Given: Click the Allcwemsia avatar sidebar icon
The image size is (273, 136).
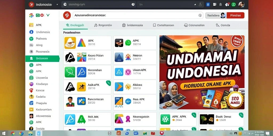Looking at the screenshot, I should [x=31, y=116].
